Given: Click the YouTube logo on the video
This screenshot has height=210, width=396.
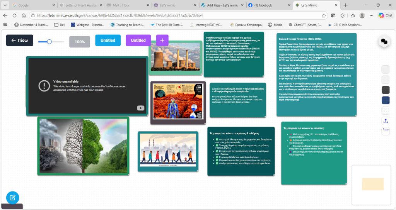Looking at the screenshot, I should click(x=141, y=108).
